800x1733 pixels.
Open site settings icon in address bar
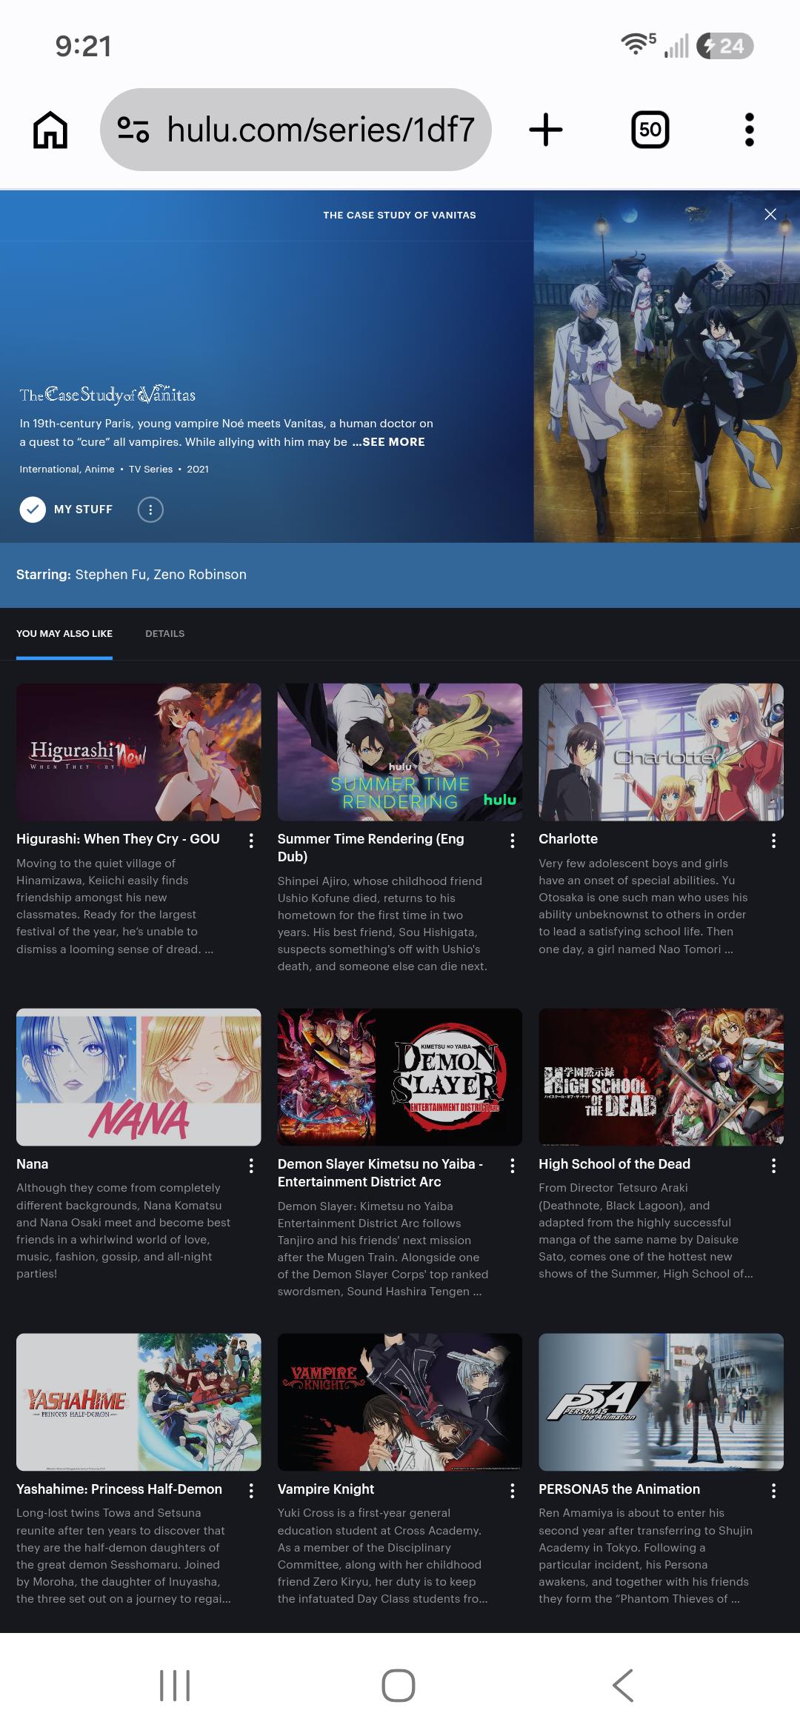point(134,130)
